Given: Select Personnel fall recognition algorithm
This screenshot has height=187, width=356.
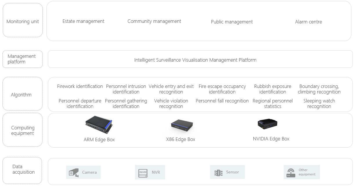Looking at the screenshot, I should click(x=222, y=101).
